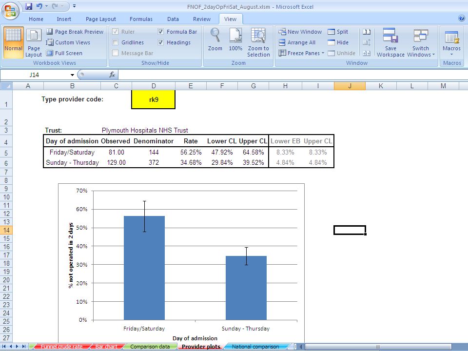This screenshot has width=468, height=351.
Task: Expand the Name Box dropdown
Action: point(72,75)
